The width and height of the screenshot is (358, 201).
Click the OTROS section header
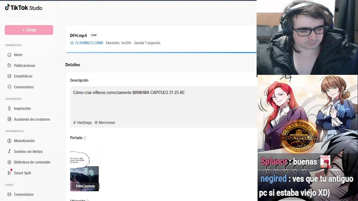9,185
